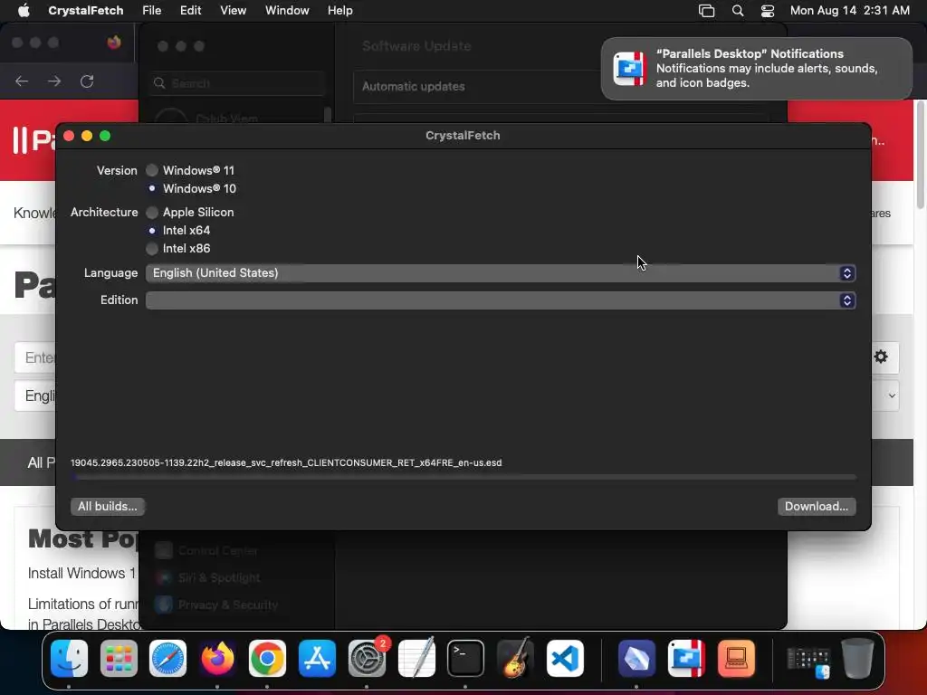Open Firefox from the Dock

217,658
